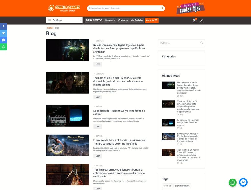The image size is (251, 190).
Task: Open floating WhatsApp chat button
Action: (233, 182)
